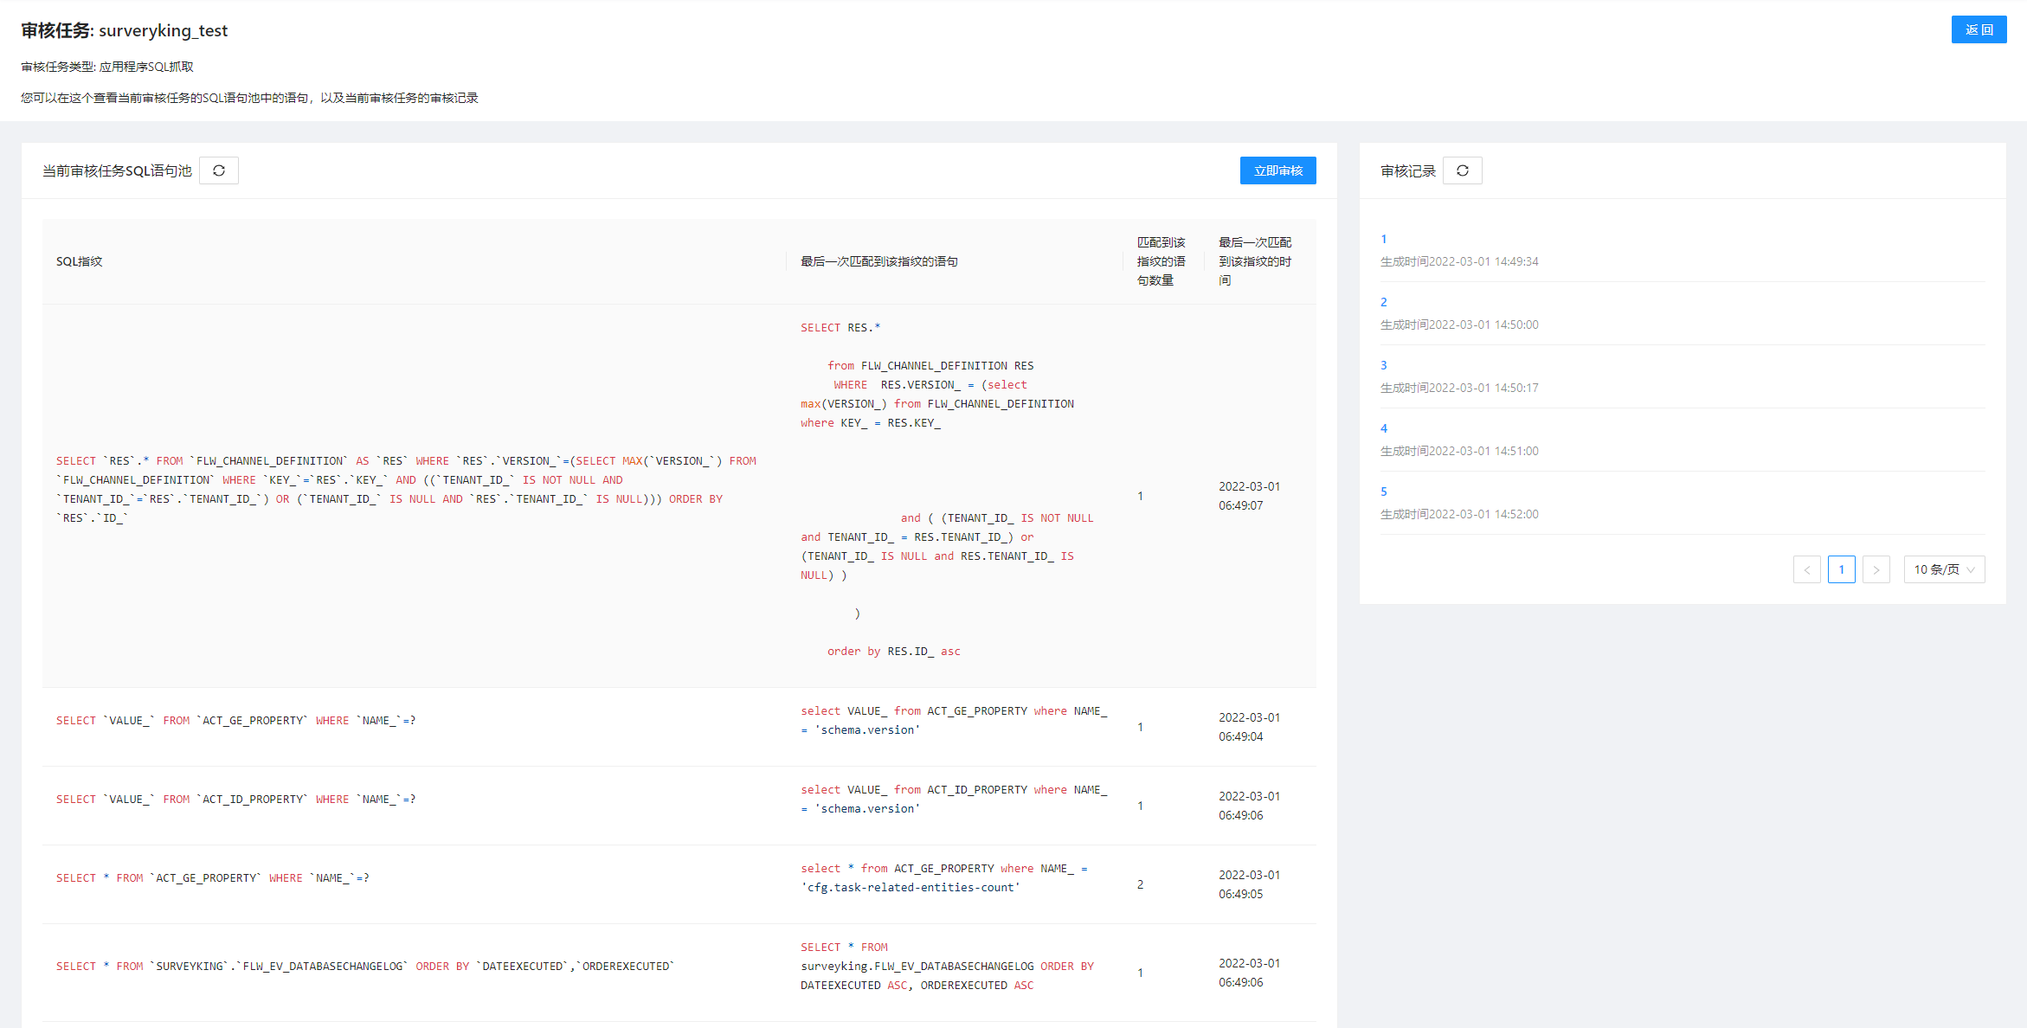Select timestamp 2022-03-01 06:49:07
Image resolution: width=2027 pixels, height=1028 pixels.
coord(1249,496)
